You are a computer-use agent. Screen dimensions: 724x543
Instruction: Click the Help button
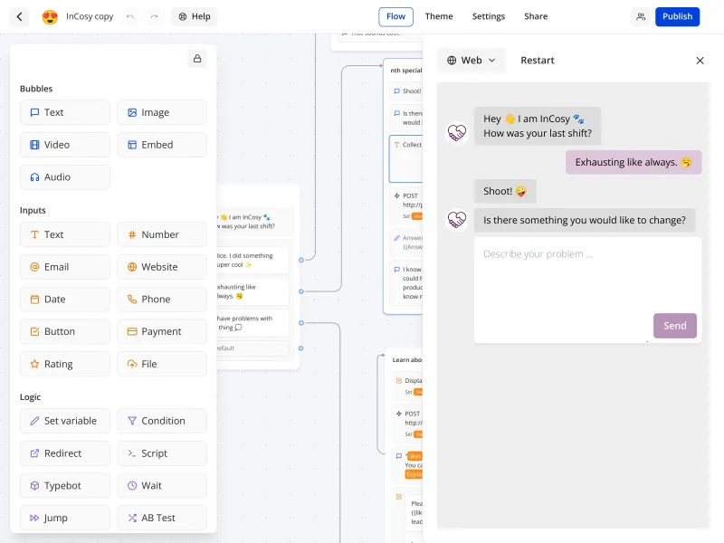[195, 16]
